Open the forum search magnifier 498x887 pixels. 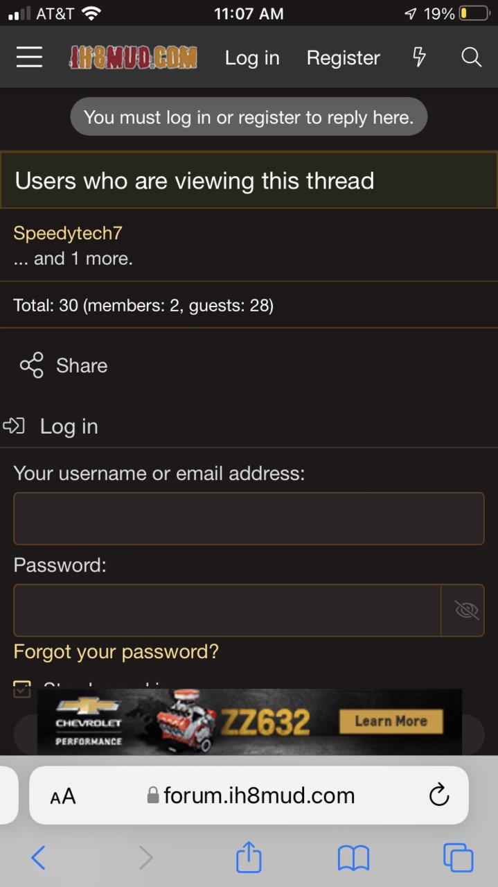471,58
